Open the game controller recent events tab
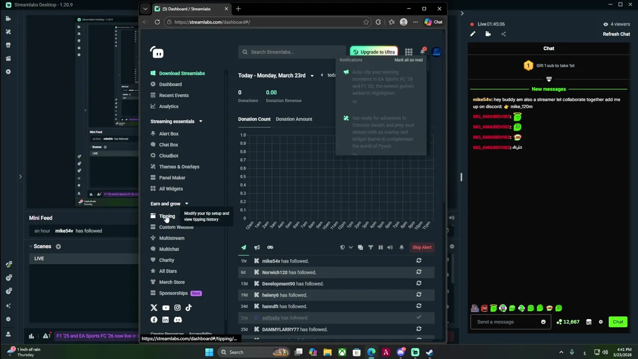Viewport: 638px width, 359px height. 270,247
